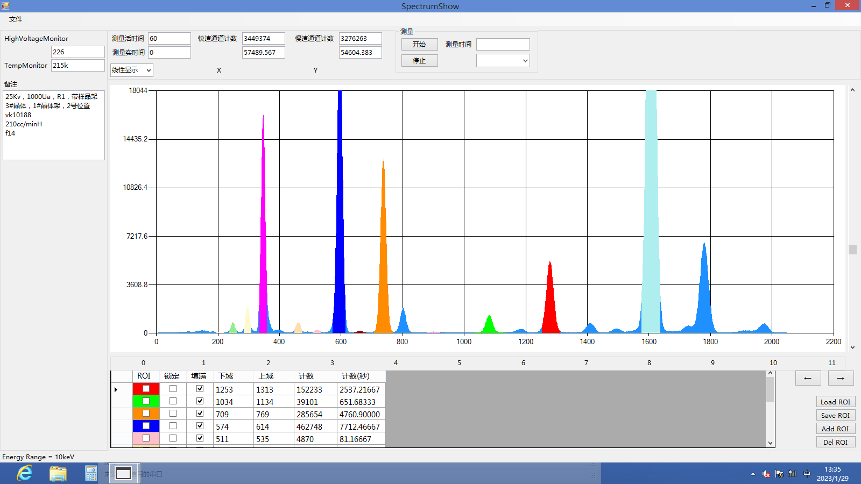The image size is (861, 484).
Task: Open Calculator from the taskbar
Action: point(90,473)
